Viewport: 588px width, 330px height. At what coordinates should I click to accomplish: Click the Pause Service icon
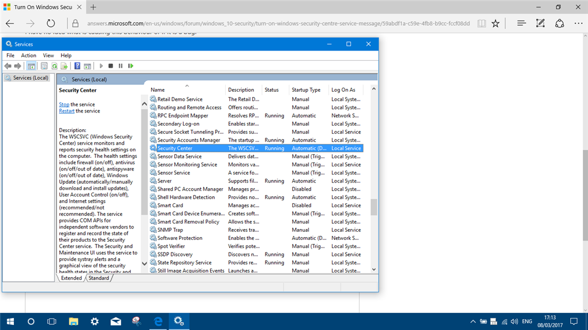pyautogui.click(x=121, y=66)
